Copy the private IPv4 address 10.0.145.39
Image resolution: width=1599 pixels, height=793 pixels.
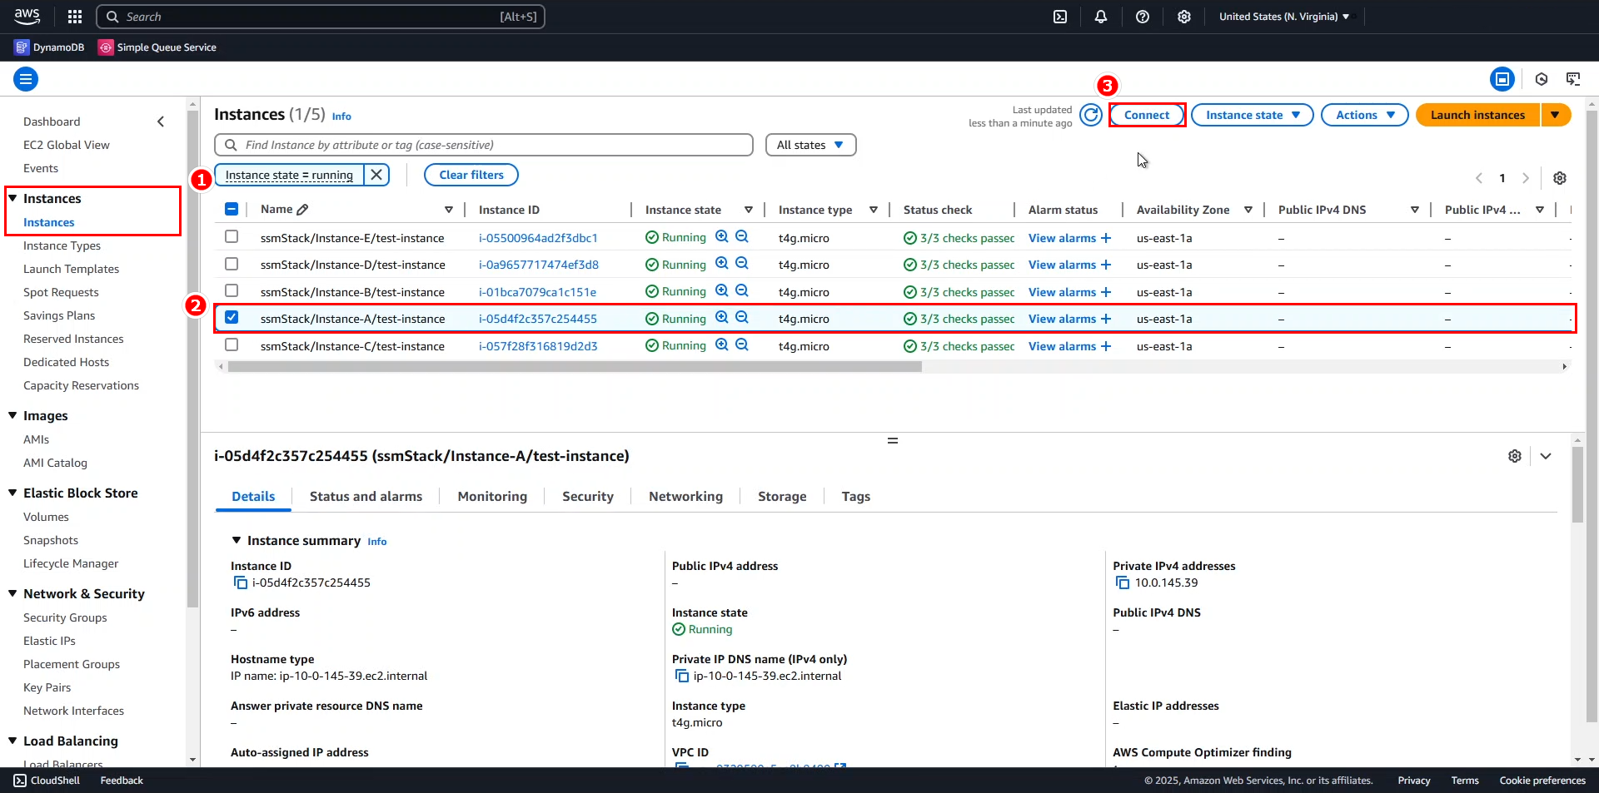click(1123, 582)
